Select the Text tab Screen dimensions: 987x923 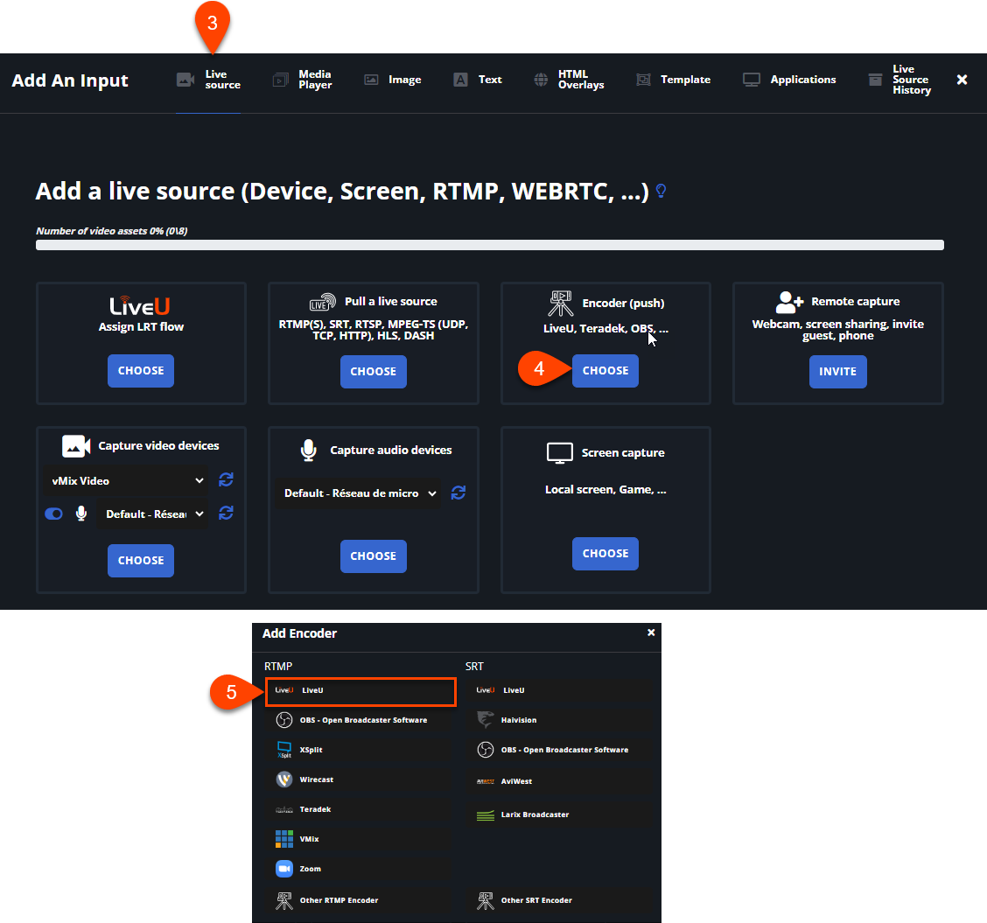pos(478,80)
